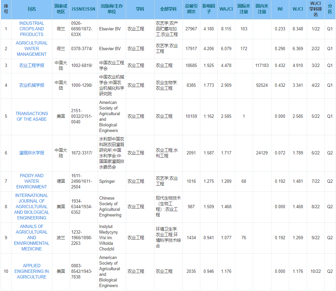Select domestic attention value 117183
The width and height of the screenshot is (336, 291).
262,65
